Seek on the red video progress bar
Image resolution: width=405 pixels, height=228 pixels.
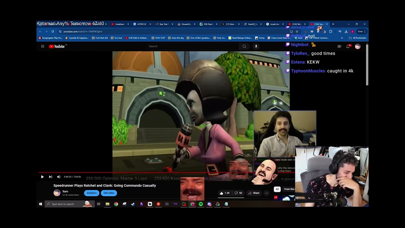[x=166, y=173]
